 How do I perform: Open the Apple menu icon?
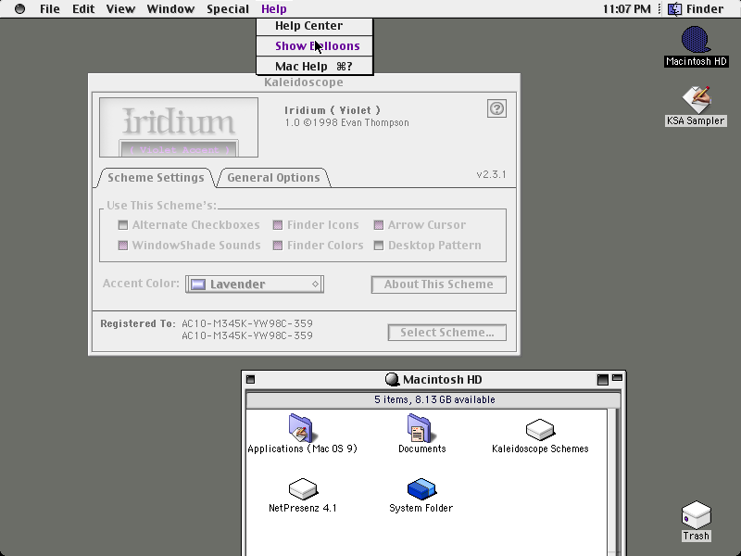coord(19,8)
